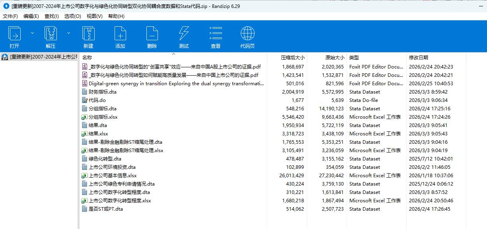Open dropdown arrow next to 解压

pyautogui.click(x=68, y=33)
